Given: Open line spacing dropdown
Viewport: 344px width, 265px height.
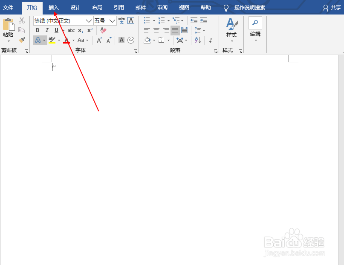Looking at the screenshot, I should click(x=204, y=30).
